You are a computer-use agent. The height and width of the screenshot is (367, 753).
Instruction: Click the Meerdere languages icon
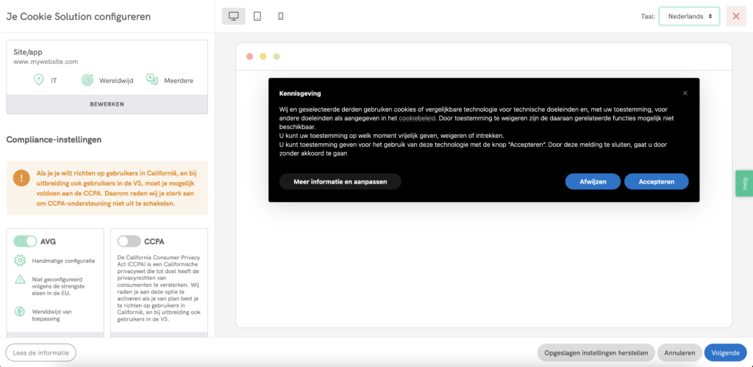point(152,79)
